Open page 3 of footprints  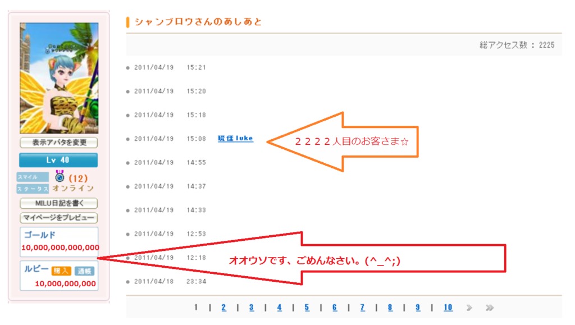251,308
